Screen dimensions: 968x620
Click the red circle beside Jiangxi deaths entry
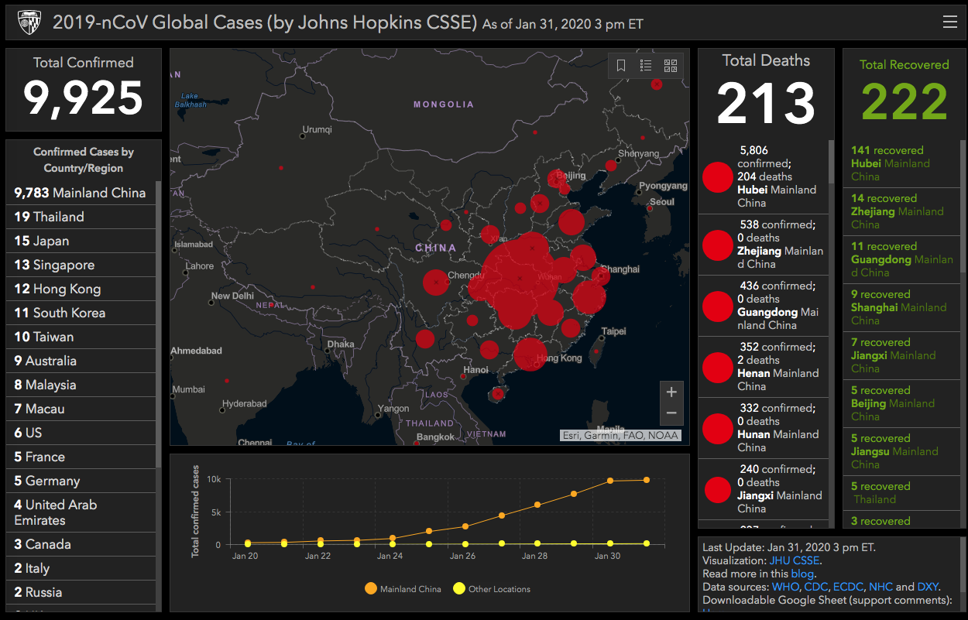tap(718, 489)
